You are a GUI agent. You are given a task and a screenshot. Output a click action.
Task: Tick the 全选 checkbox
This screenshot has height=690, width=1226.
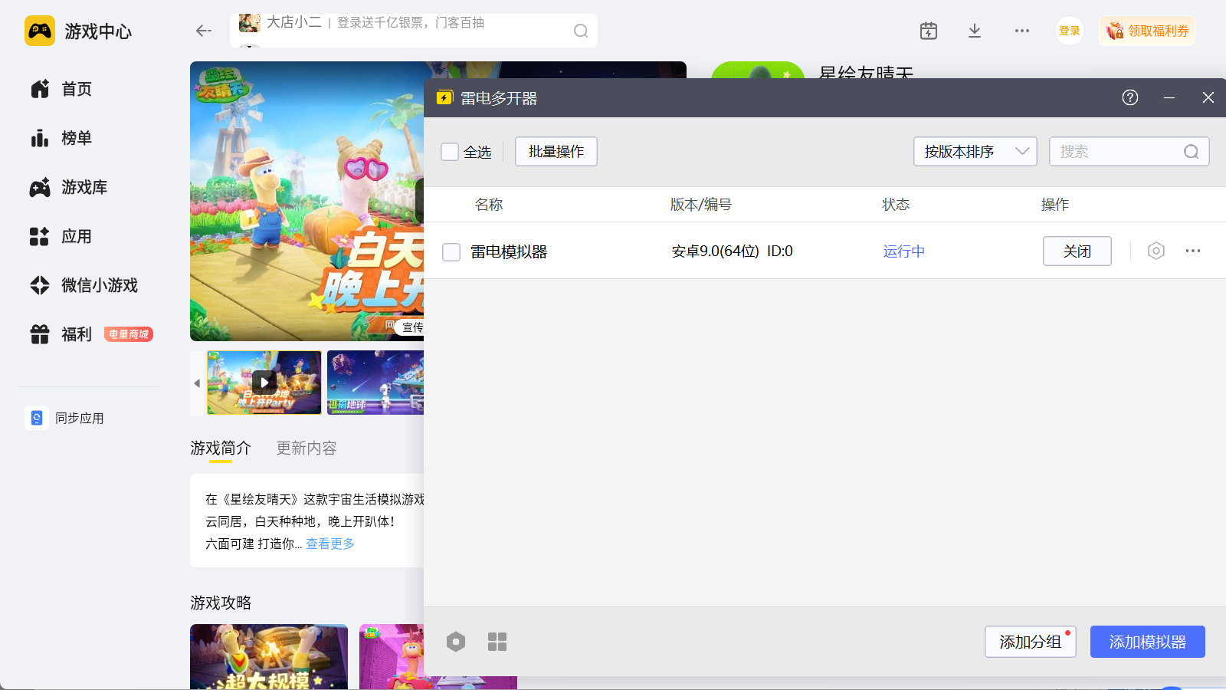click(x=450, y=152)
